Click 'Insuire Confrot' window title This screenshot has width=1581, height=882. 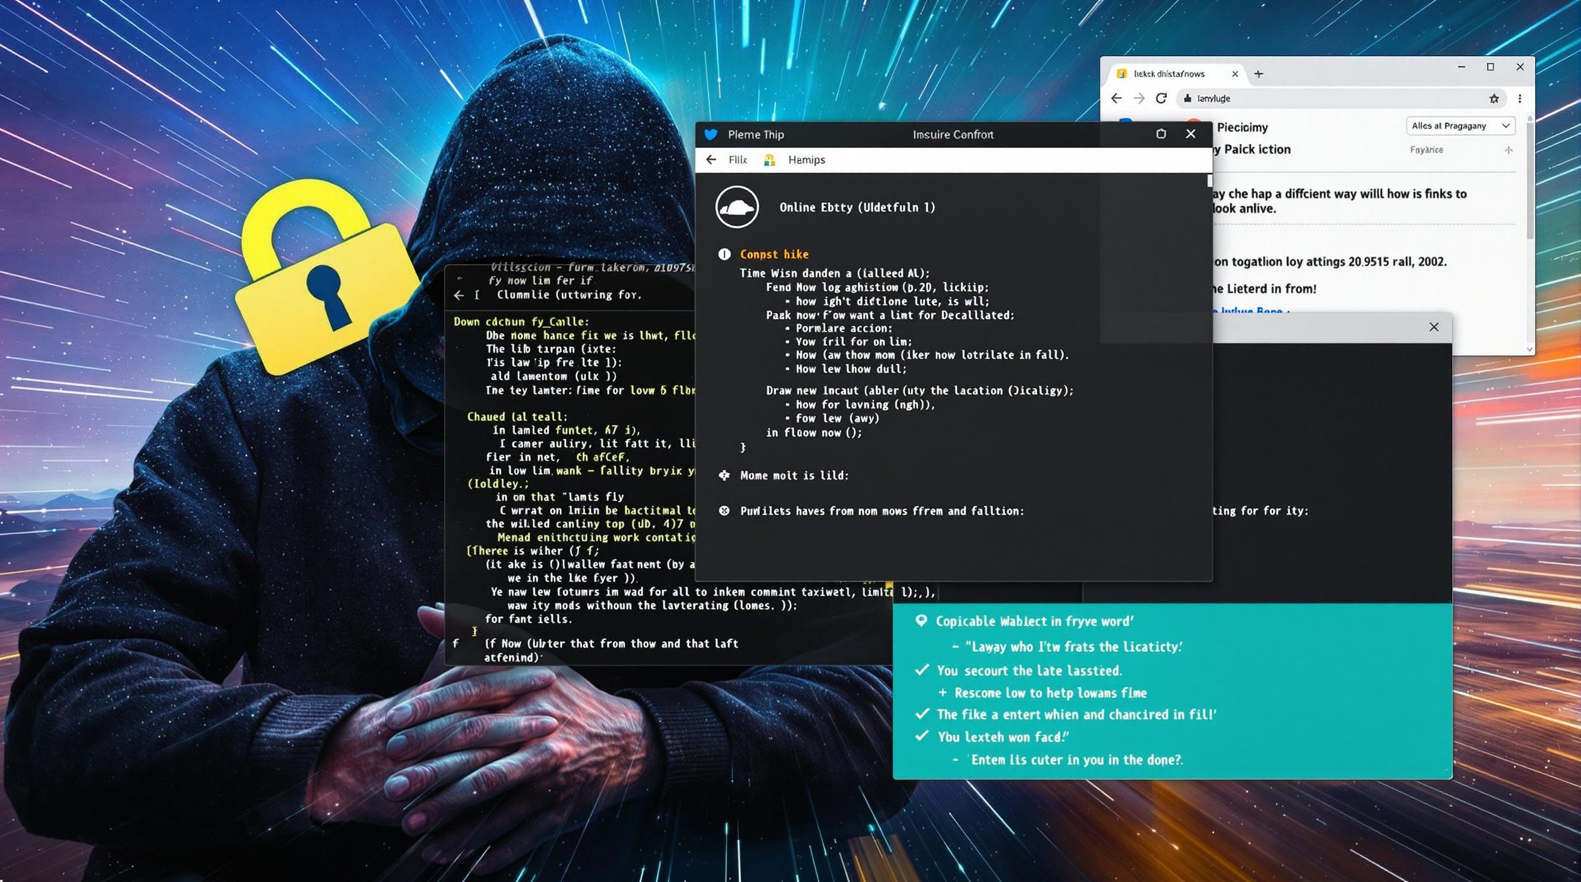coord(953,134)
